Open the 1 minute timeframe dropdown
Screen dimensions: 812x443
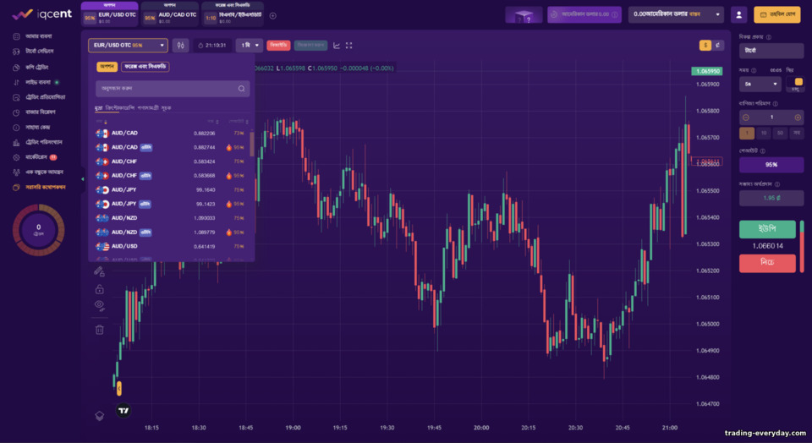(x=249, y=46)
